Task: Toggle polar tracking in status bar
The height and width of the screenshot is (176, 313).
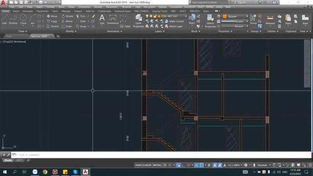Action: 188,165
